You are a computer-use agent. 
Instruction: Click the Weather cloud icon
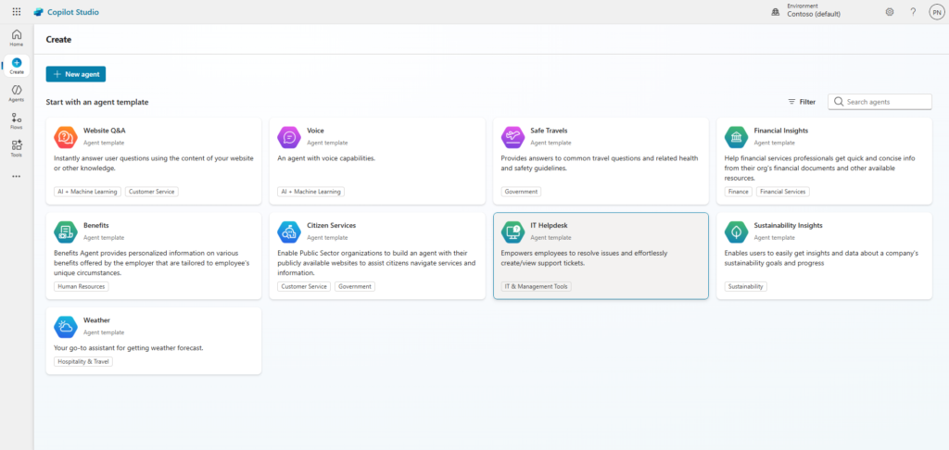(66, 327)
